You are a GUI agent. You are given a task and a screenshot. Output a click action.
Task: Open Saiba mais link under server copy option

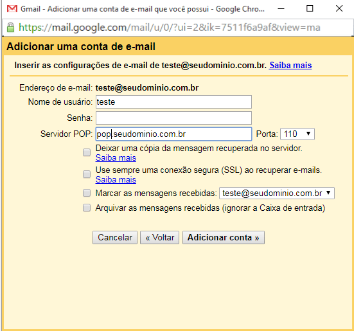[116, 158]
